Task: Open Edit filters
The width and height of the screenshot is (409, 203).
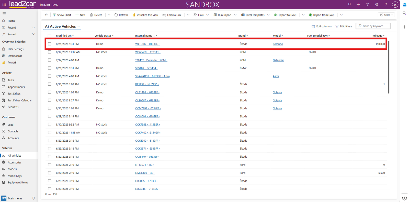Action: coord(344,26)
